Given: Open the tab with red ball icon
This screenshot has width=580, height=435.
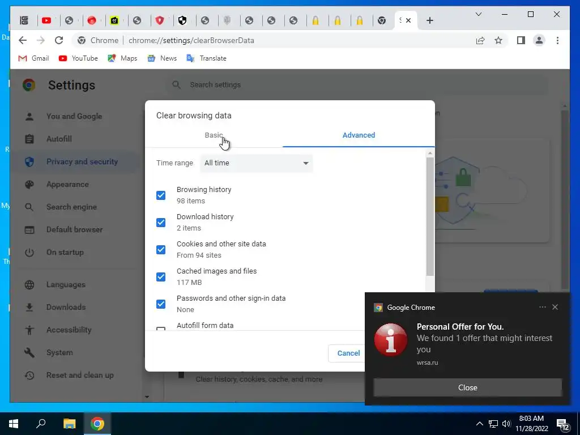Looking at the screenshot, I should coord(91,21).
